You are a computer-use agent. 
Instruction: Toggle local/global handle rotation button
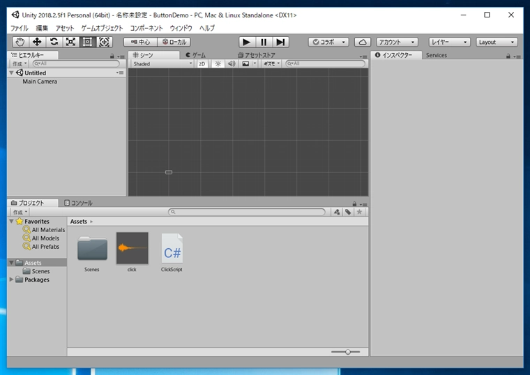(x=174, y=42)
